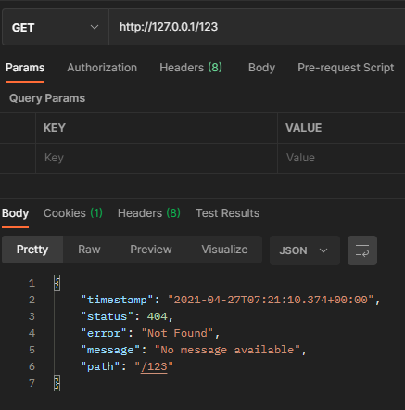Choose the Raw response view

click(89, 250)
